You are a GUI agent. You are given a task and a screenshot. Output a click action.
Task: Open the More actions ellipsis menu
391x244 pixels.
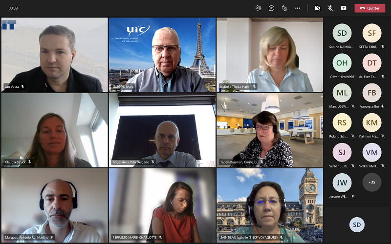click(298, 8)
